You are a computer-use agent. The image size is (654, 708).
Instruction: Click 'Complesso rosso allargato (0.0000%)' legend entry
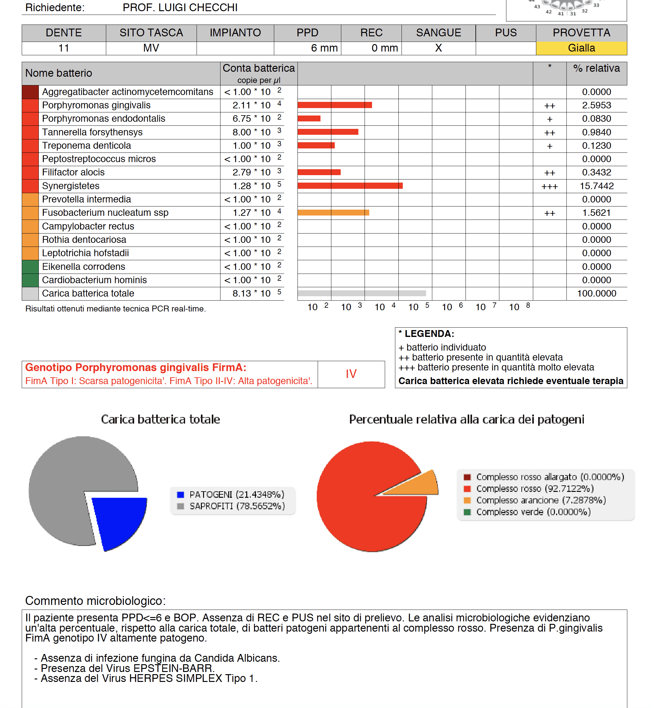[x=544, y=477]
